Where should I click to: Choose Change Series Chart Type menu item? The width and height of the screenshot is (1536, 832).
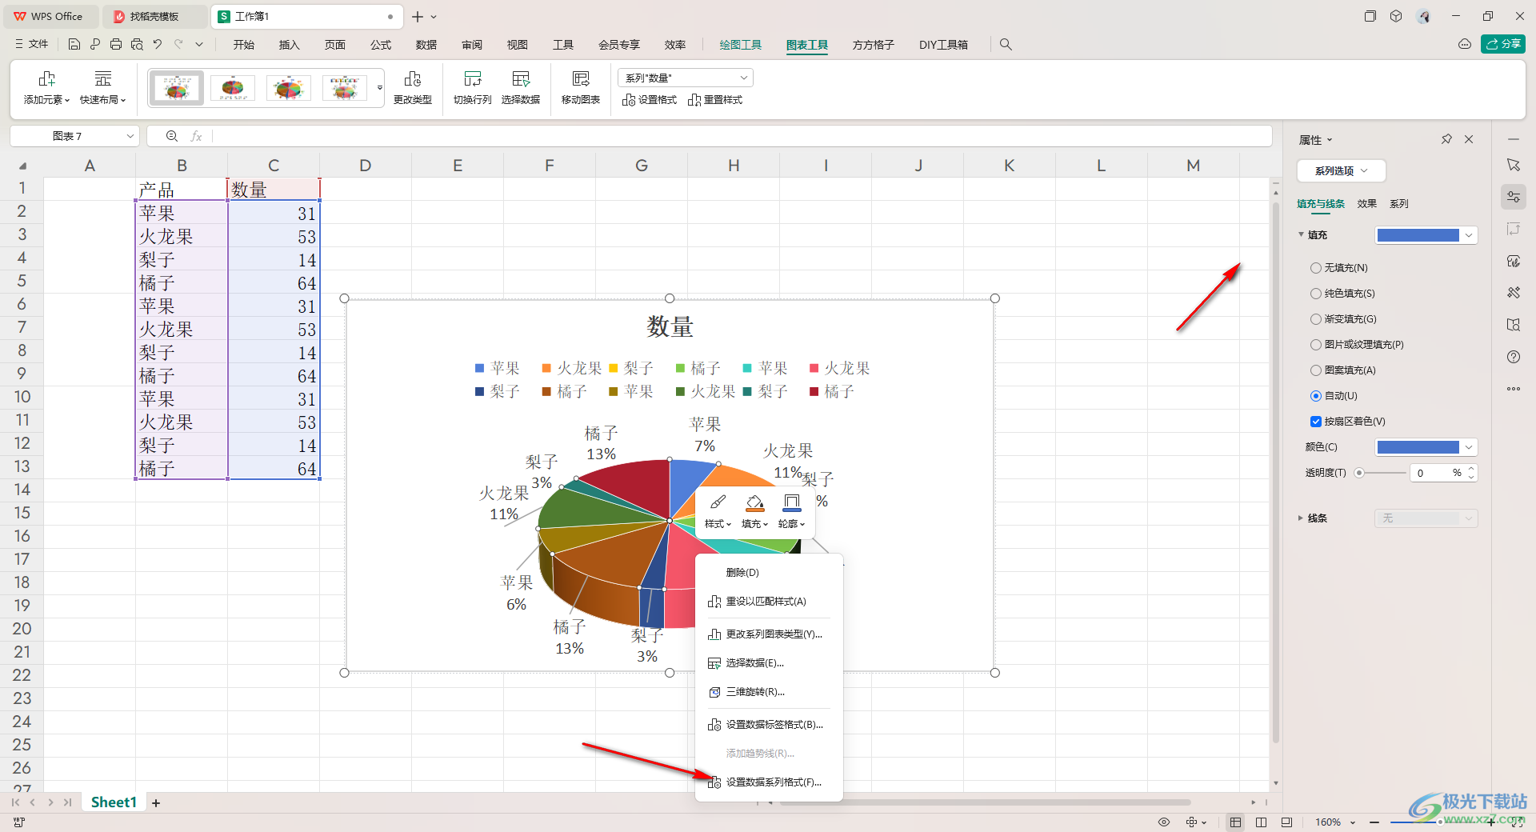[x=769, y=634]
